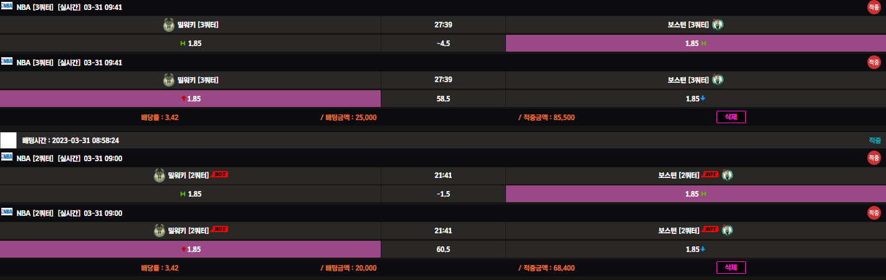Image resolution: width=886 pixels, height=280 pixels.
Task: Click the 적중금액 85,500 payout text
Action: point(546,117)
